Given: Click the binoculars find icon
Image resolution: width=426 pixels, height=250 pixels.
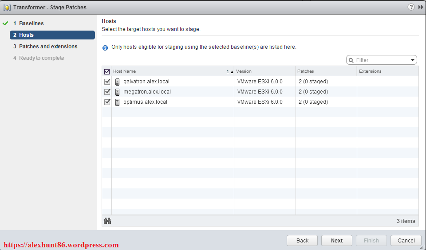Looking at the screenshot, I should tap(107, 221).
